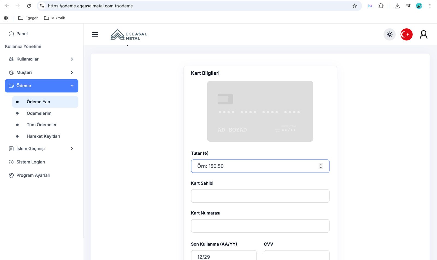Open the user profile icon

pyautogui.click(x=424, y=34)
